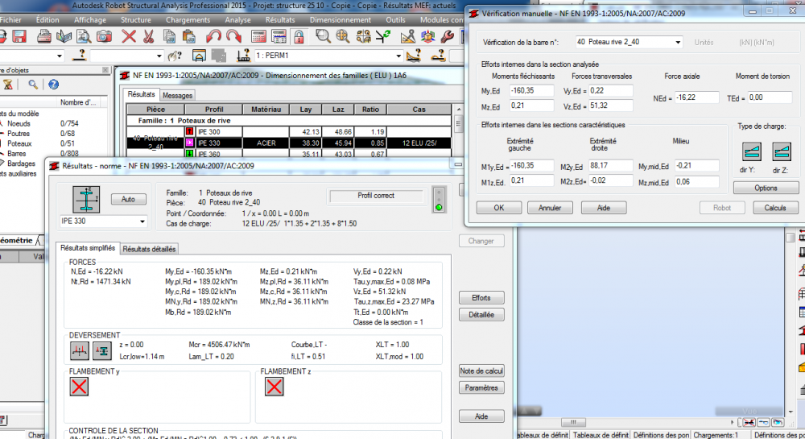Screen dimensions: 805x439
Task: Click the zoom window magnifier icon
Action: tap(323, 36)
